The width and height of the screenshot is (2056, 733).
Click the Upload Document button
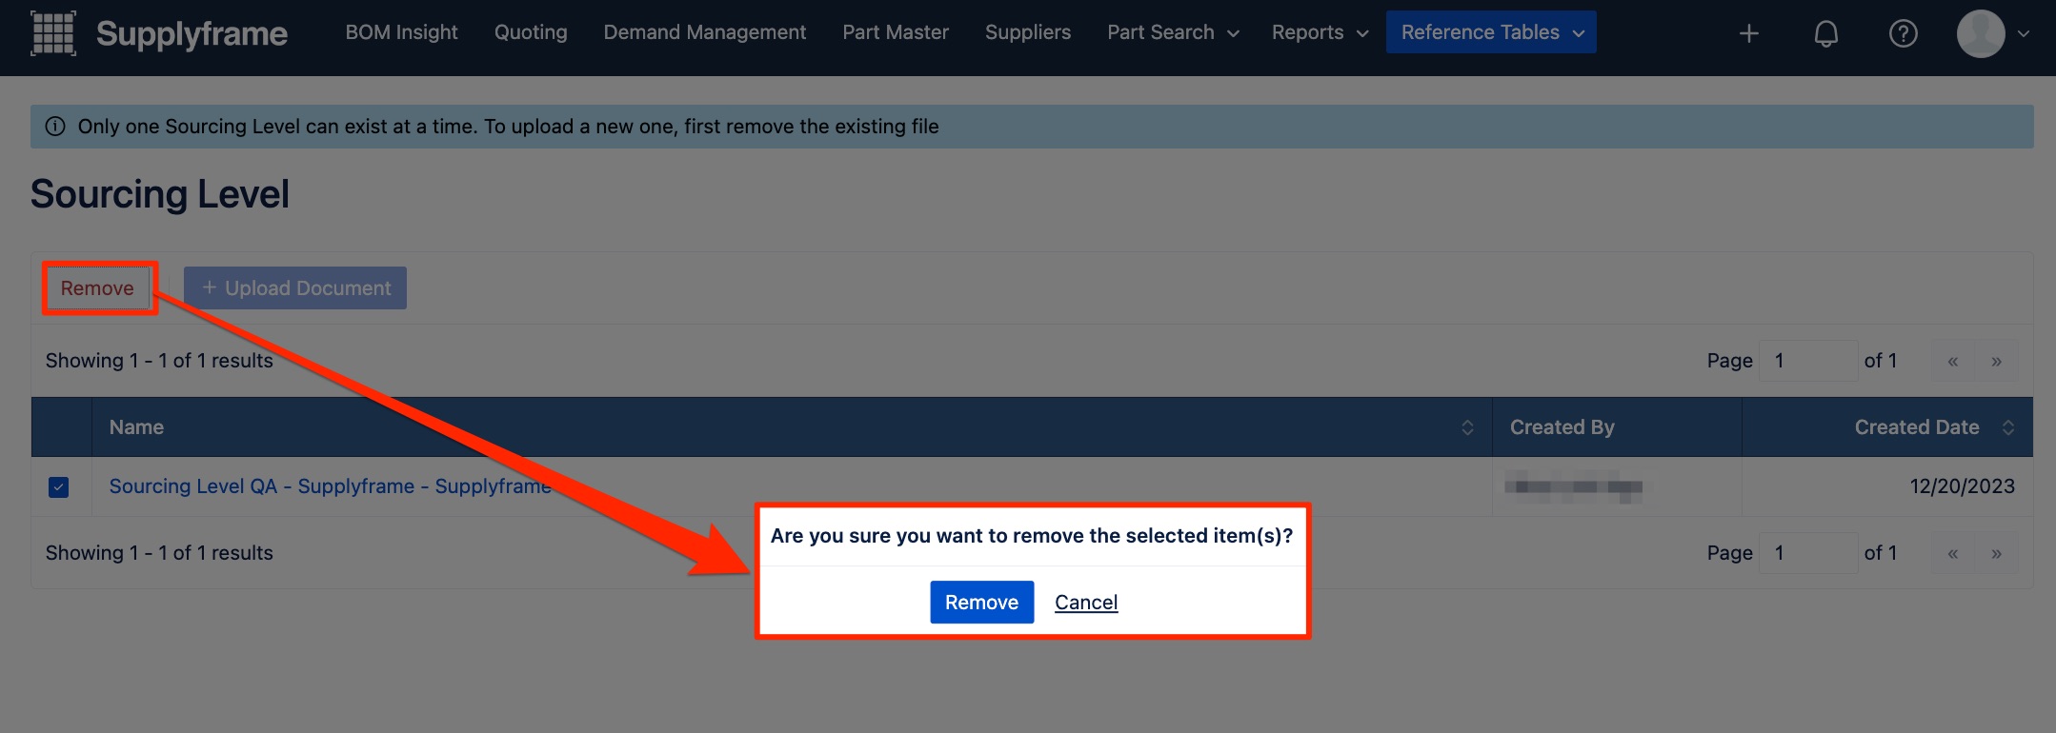click(295, 288)
